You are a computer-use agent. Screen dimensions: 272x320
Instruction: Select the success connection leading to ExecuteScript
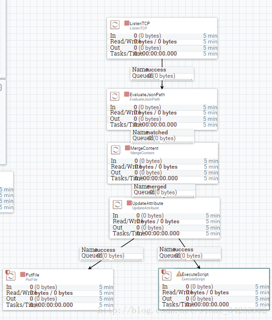pos(189,253)
